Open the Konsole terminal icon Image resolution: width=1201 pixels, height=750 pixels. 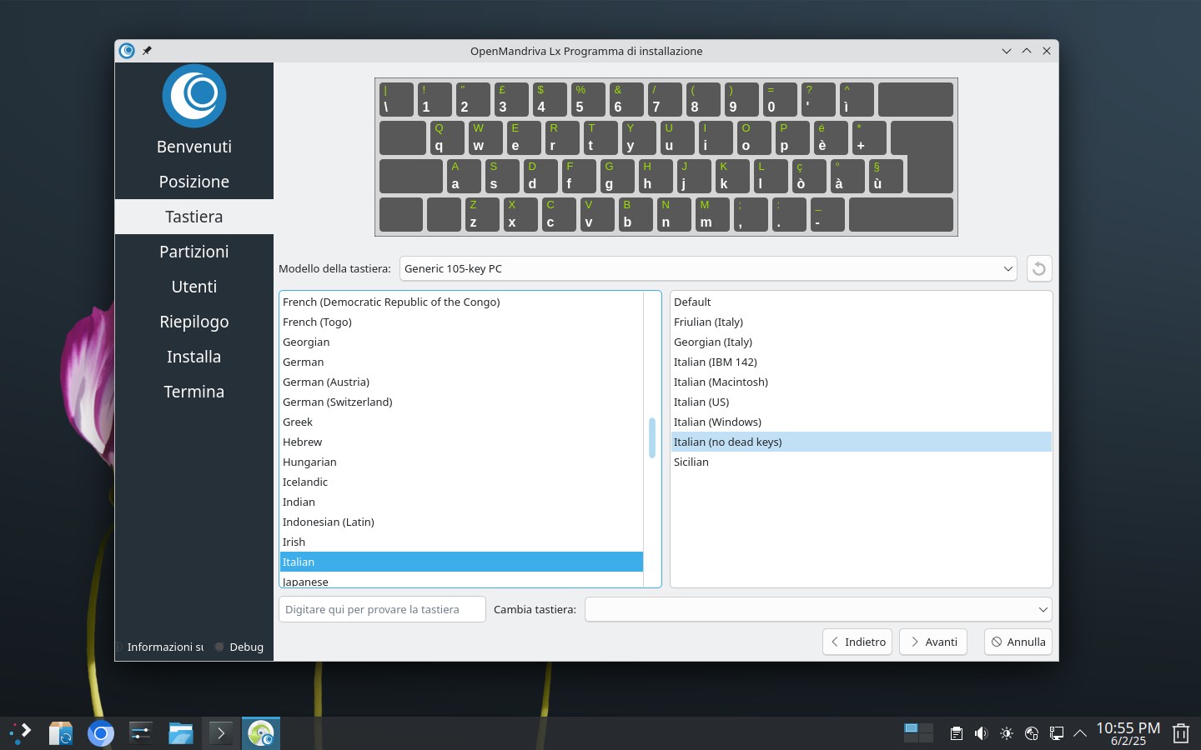tap(221, 733)
